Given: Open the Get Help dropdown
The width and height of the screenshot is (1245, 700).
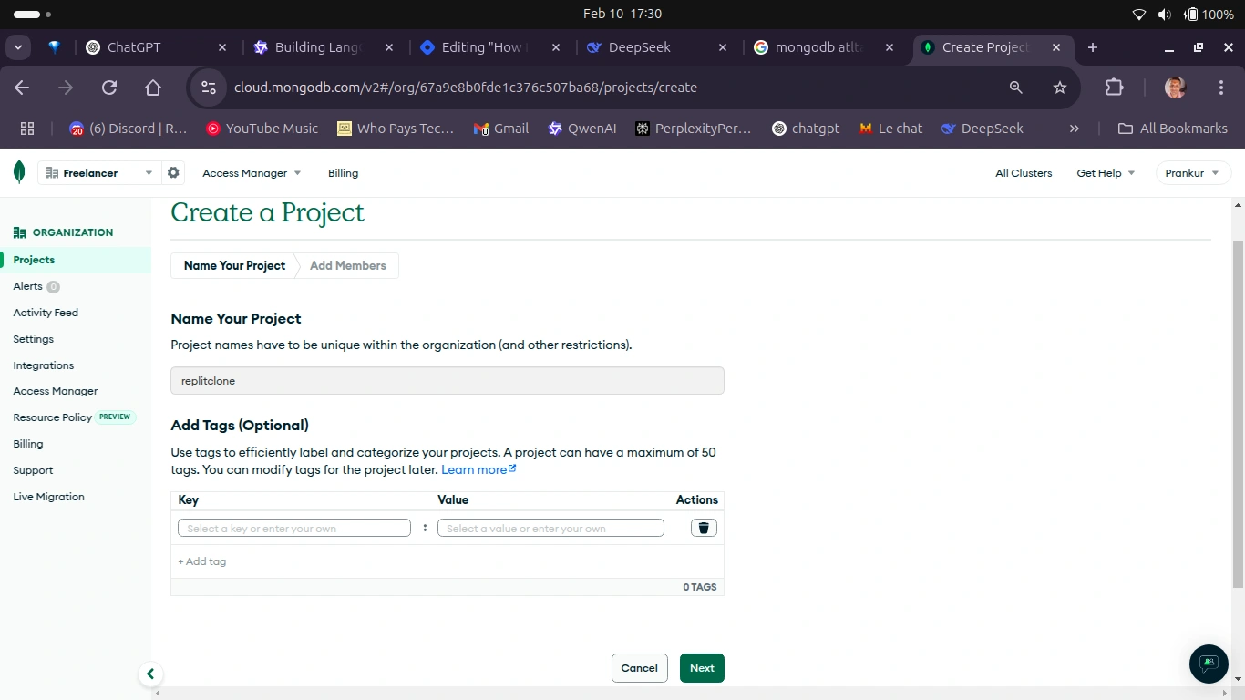Looking at the screenshot, I should click(x=1105, y=172).
